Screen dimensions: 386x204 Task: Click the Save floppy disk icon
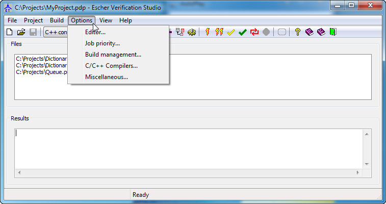click(x=33, y=32)
